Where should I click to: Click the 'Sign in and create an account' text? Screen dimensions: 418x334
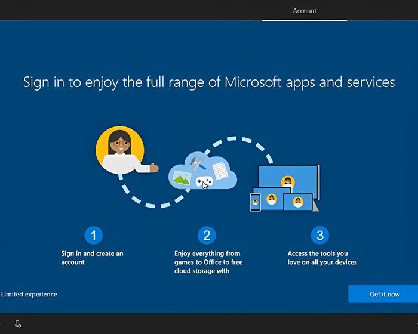92,258
